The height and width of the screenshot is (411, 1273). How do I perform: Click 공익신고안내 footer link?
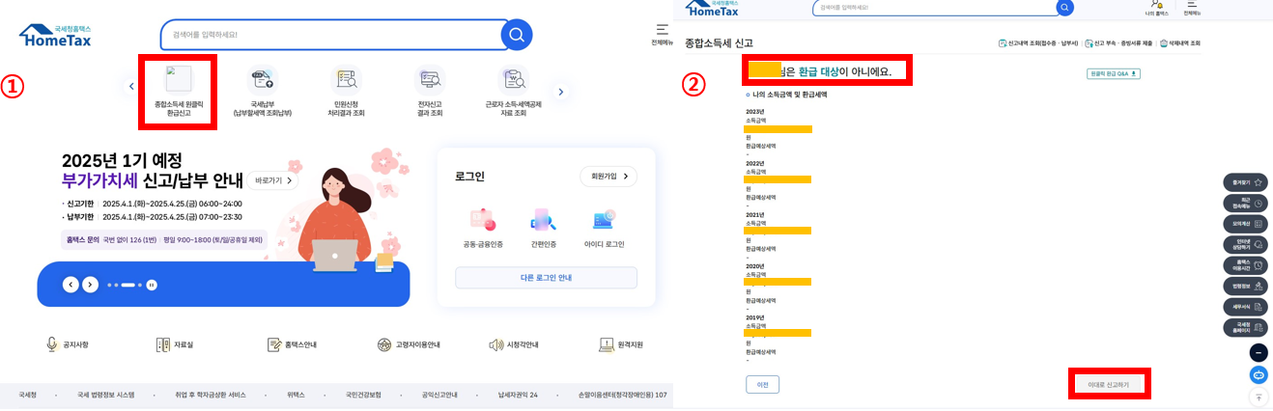pyautogui.click(x=439, y=395)
